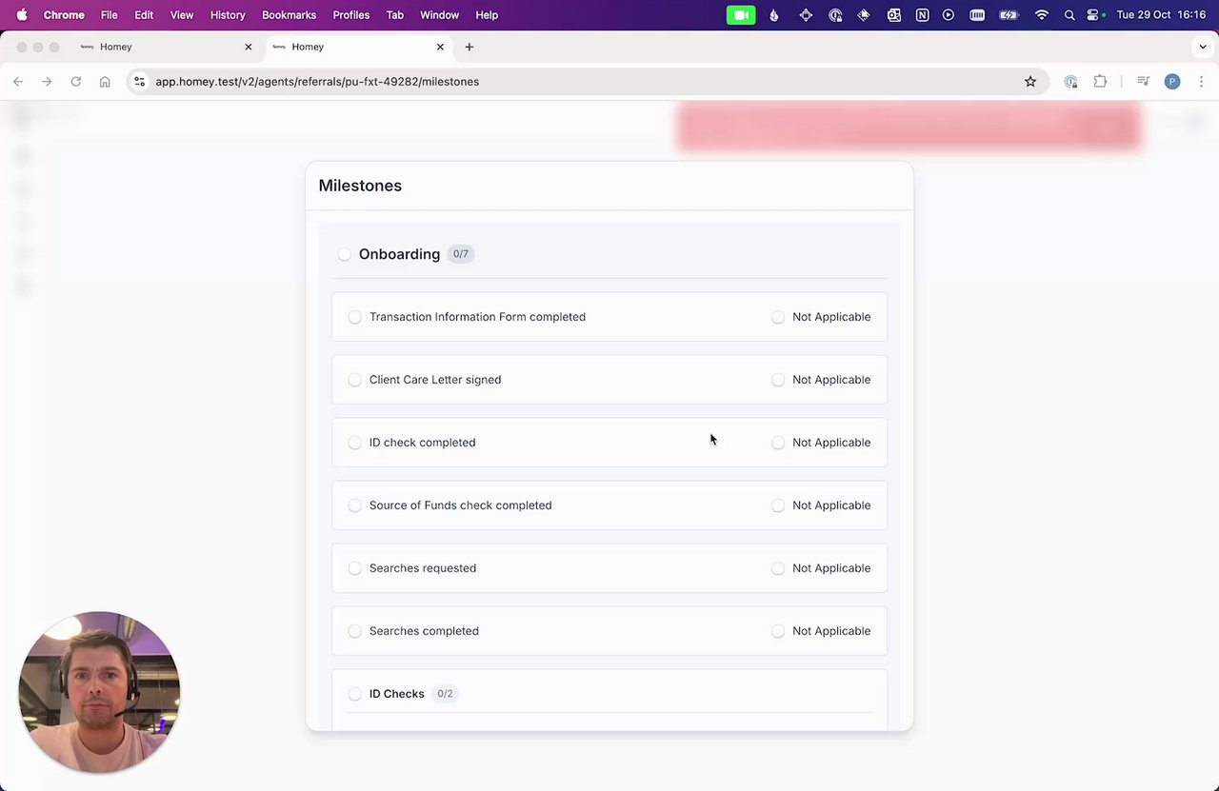This screenshot has width=1219, height=791.
Task: Open the View menu
Action: (x=182, y=15)
